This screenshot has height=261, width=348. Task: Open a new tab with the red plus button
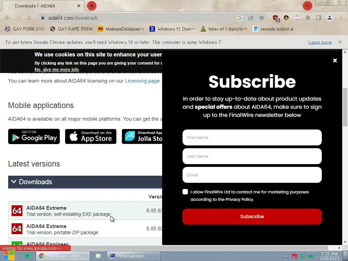pyautogui.click(x=92, y=6)
